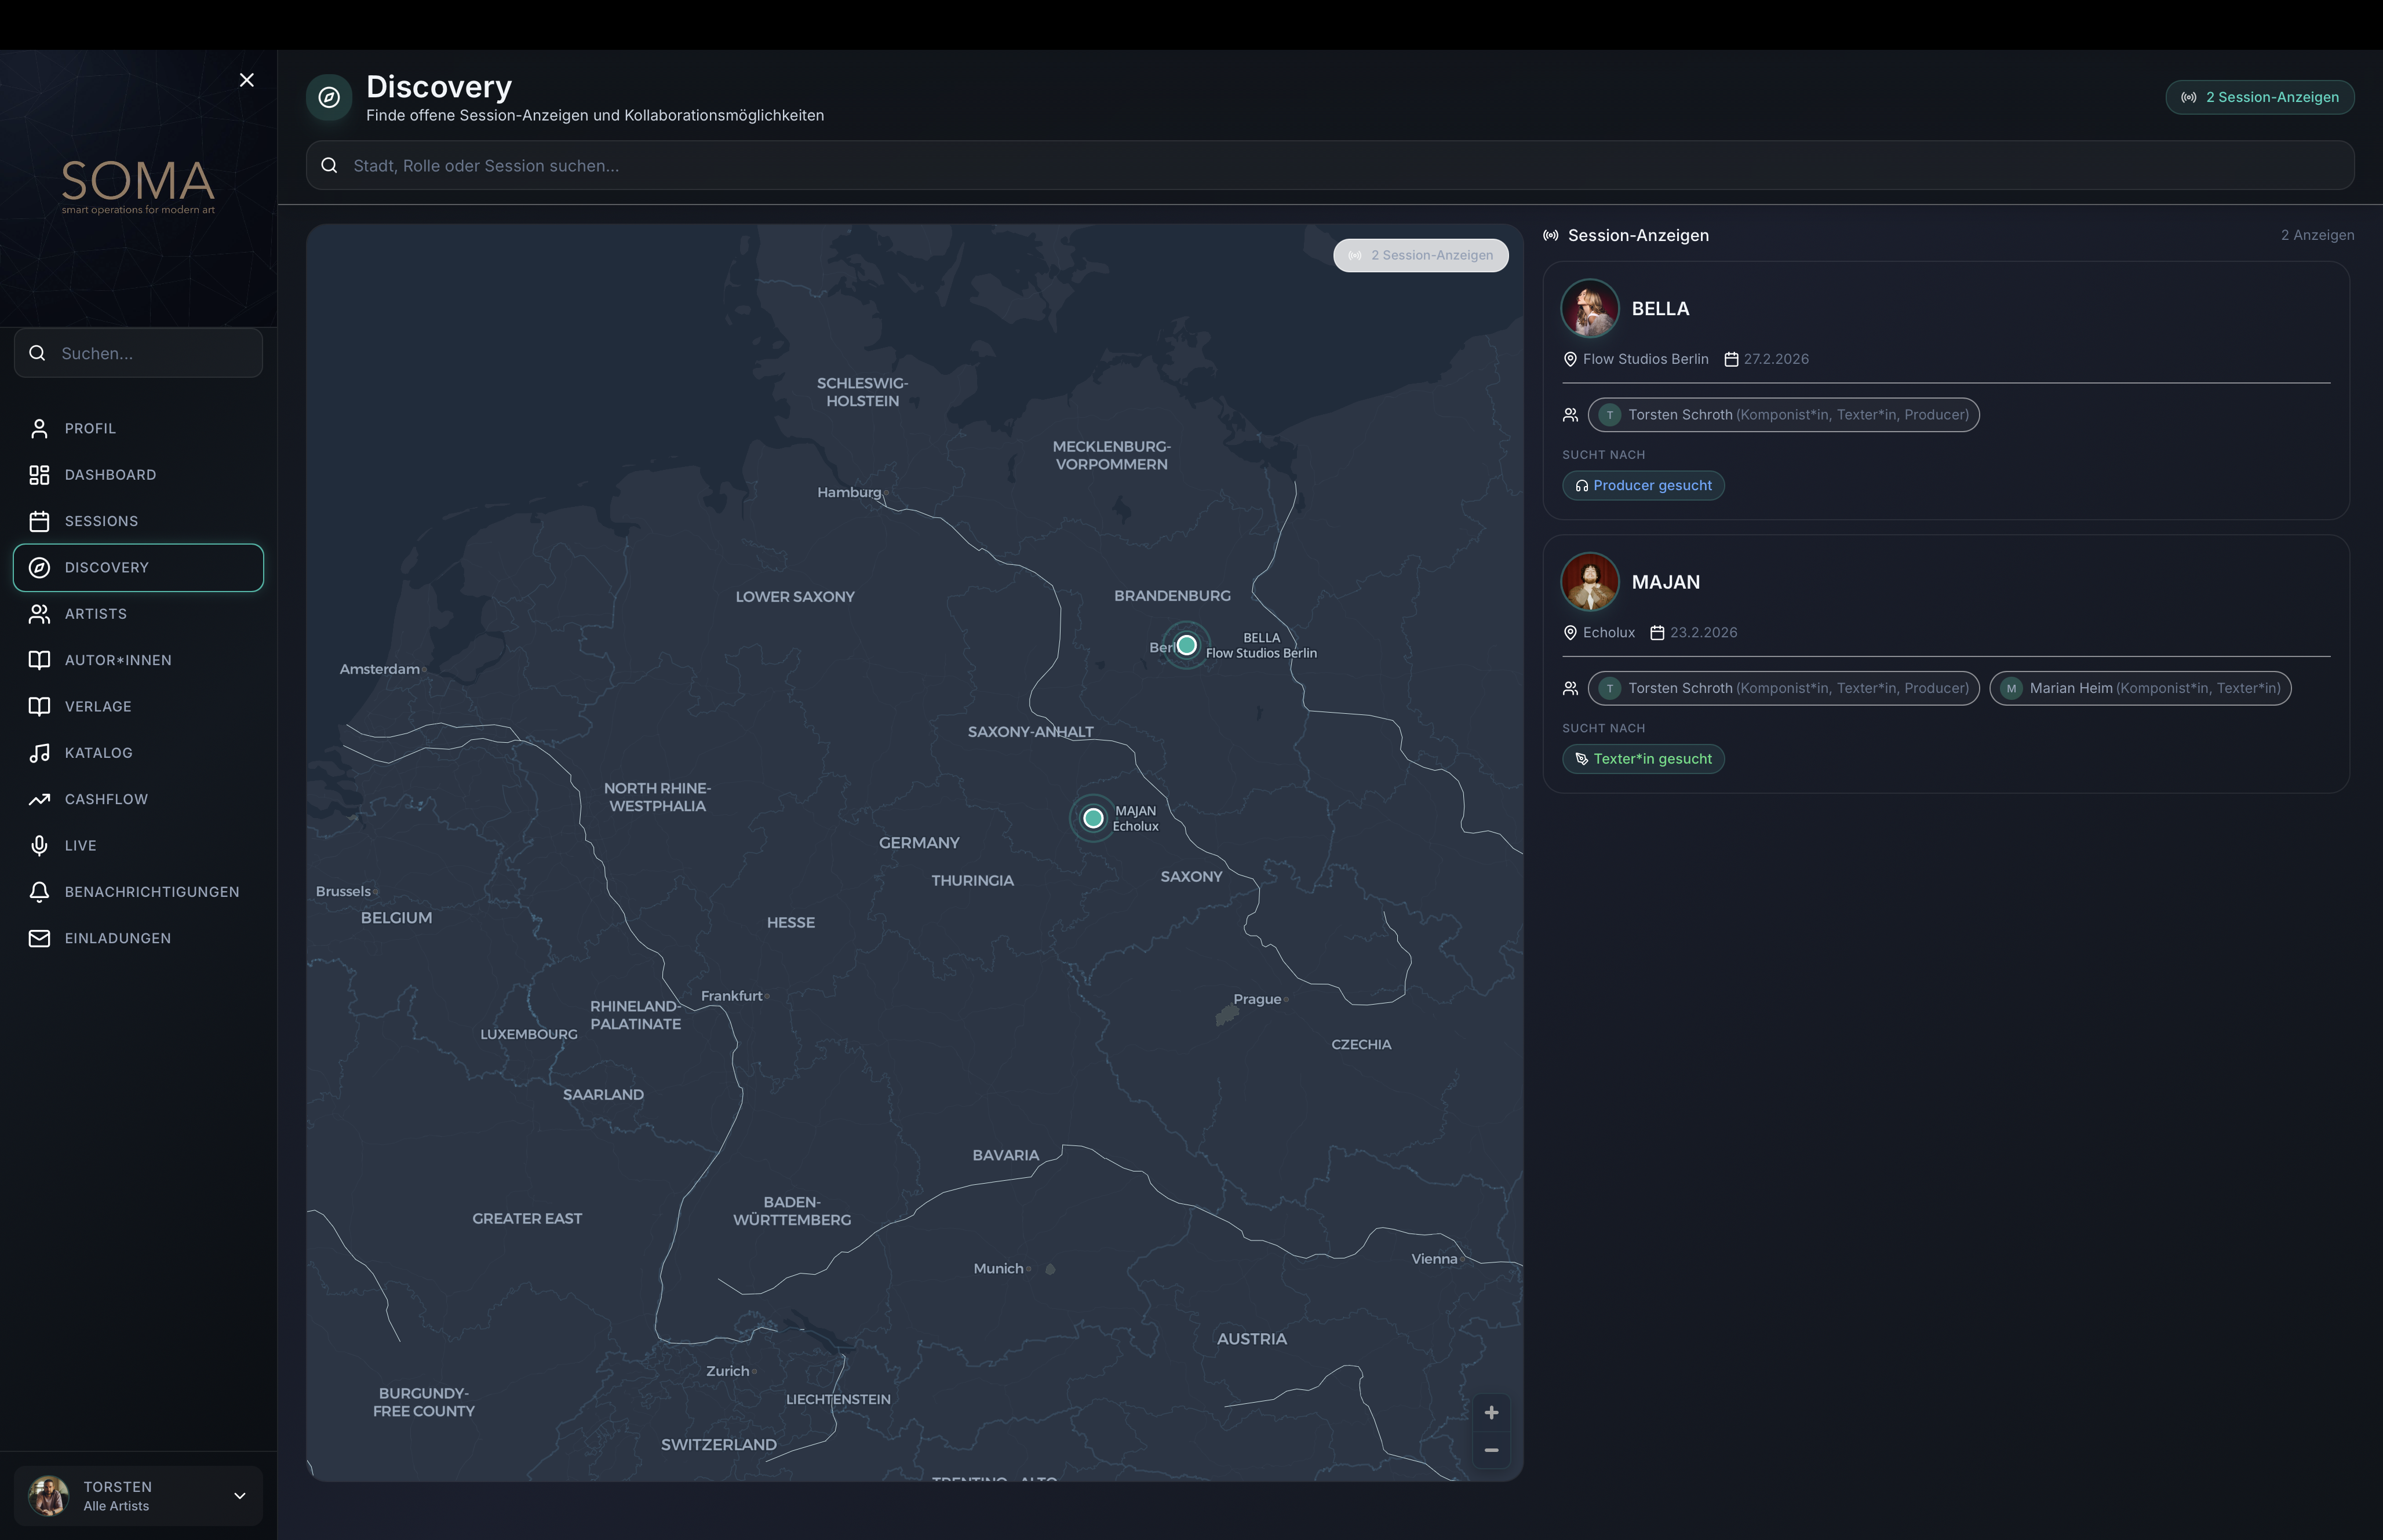Screen dimensions: 2383x1540
Task: Click the Live microphone icon
Action: click(40, 845)
